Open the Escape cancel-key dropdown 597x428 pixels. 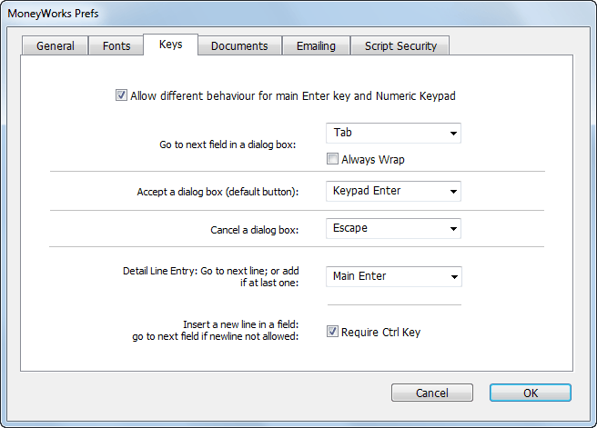coord(393,228)
